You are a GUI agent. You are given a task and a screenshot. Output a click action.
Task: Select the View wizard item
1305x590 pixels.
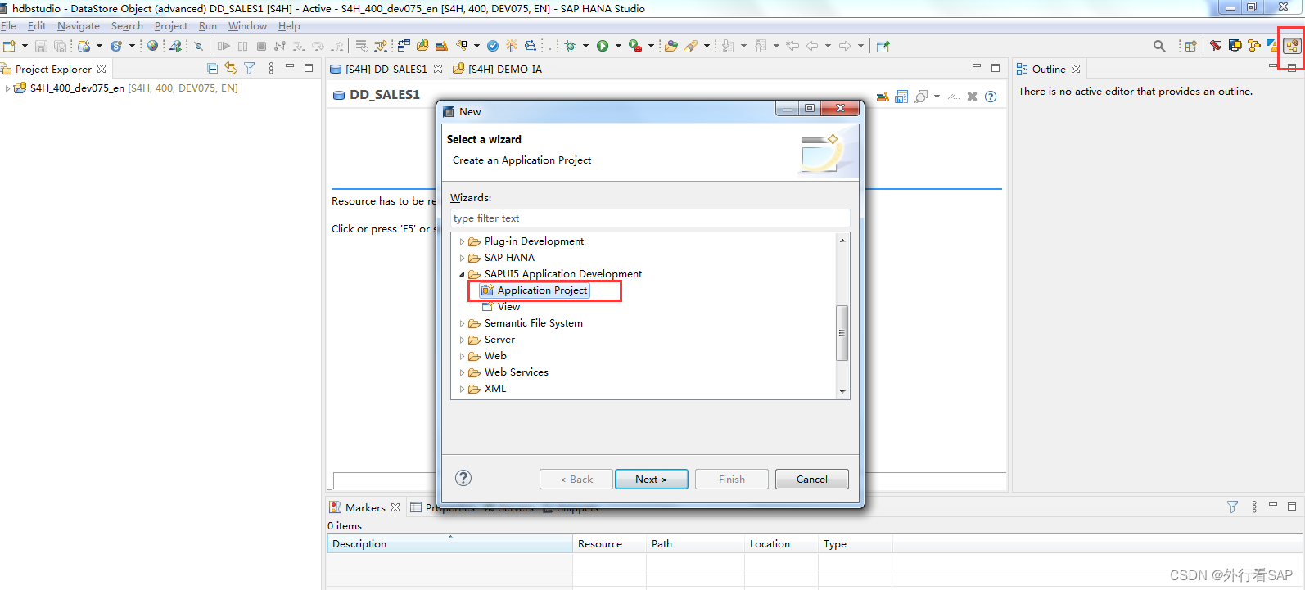[501, 307]
